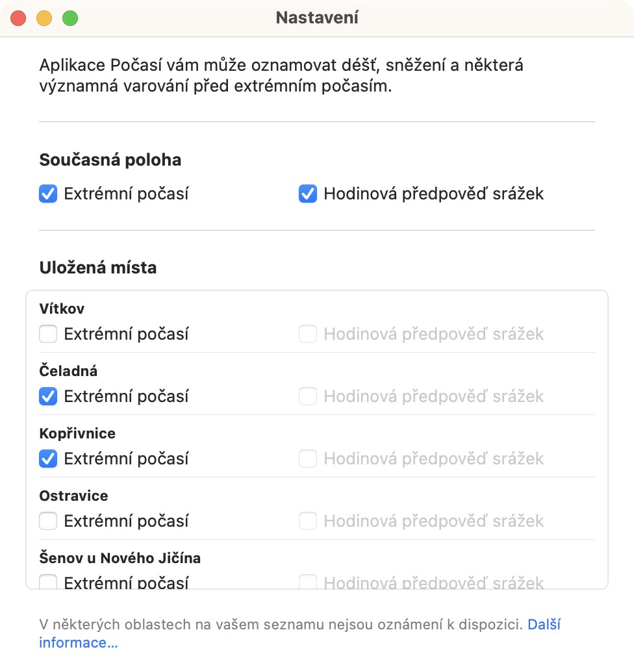Open the Další informace link
This screenshot has width=634, height=669.
click(x=79, y=643)
